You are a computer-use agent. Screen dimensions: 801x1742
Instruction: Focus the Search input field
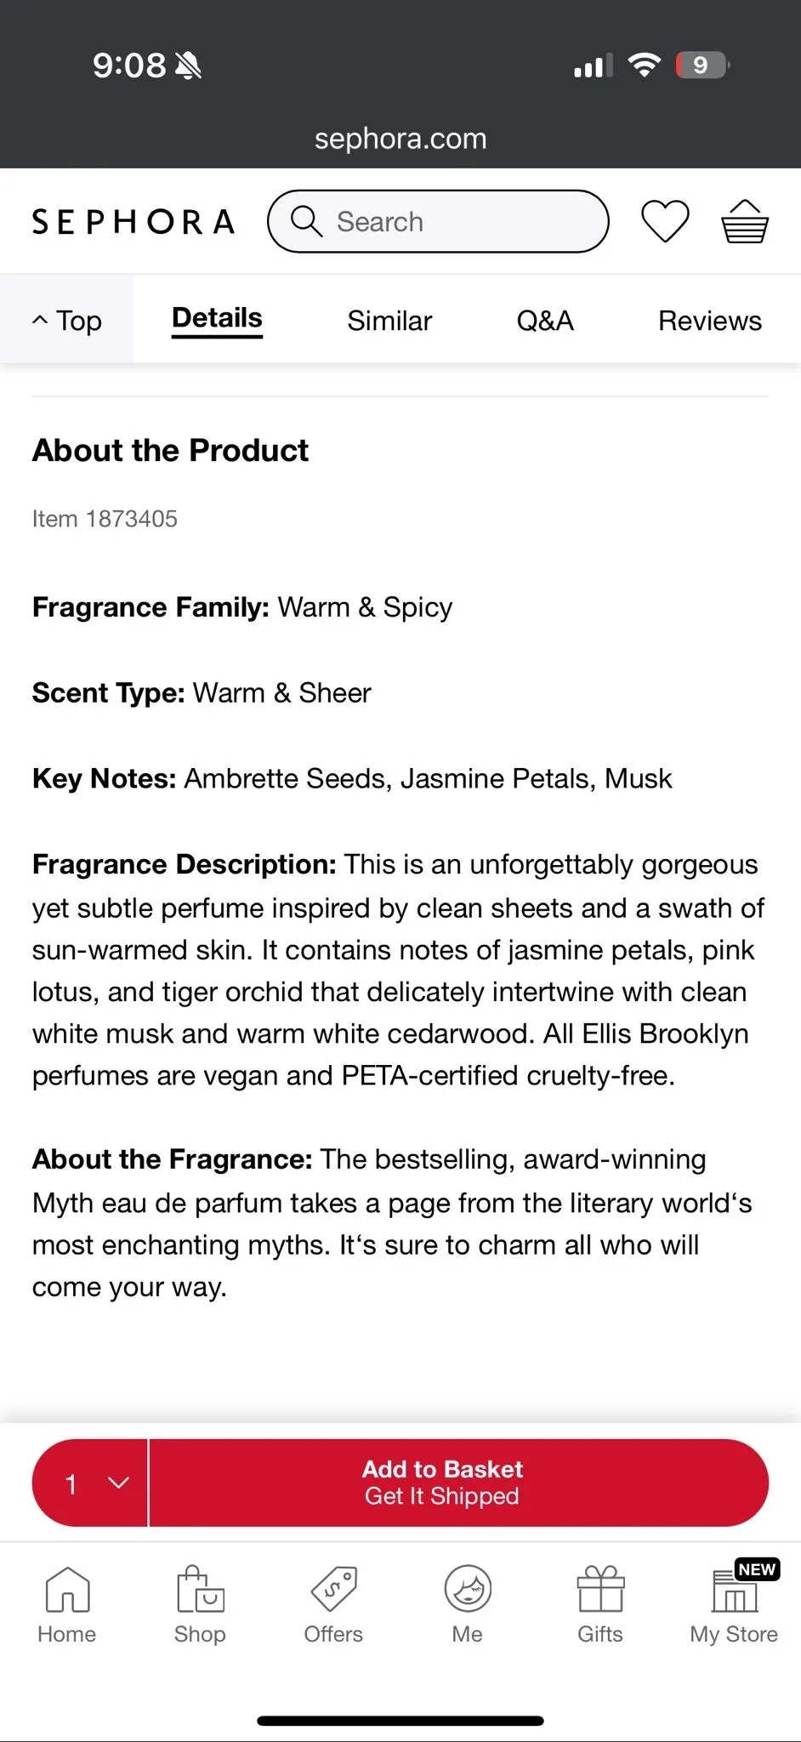(438, 221)
